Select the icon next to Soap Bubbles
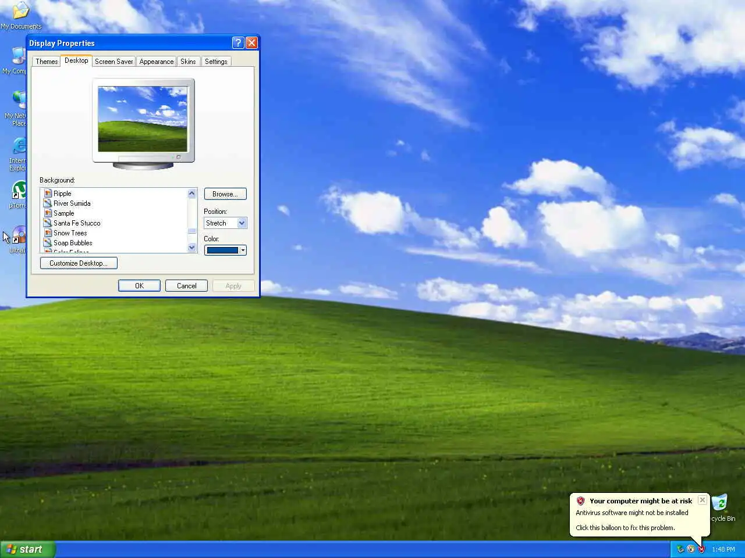The height and width of the screenshot is (558, 745). point(48,243)
